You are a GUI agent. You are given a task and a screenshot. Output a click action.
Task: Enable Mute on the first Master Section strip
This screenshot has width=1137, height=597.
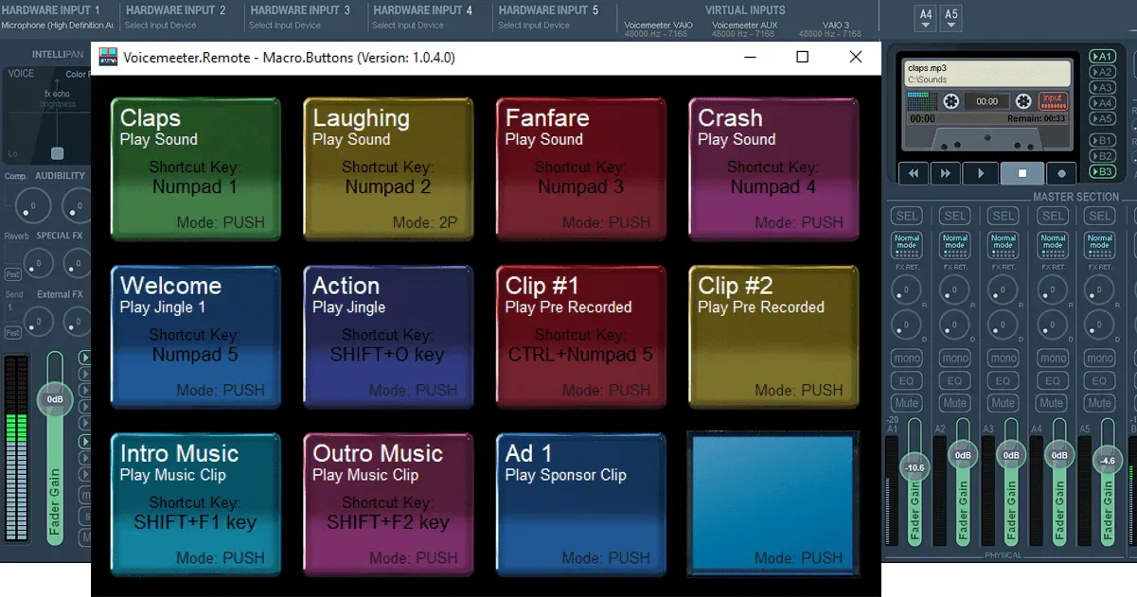[x=906, y=403]
